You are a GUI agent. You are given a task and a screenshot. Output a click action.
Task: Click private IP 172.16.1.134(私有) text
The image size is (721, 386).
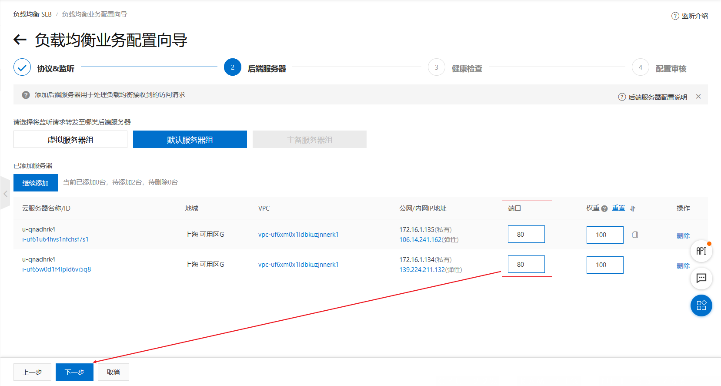(426, 260)
